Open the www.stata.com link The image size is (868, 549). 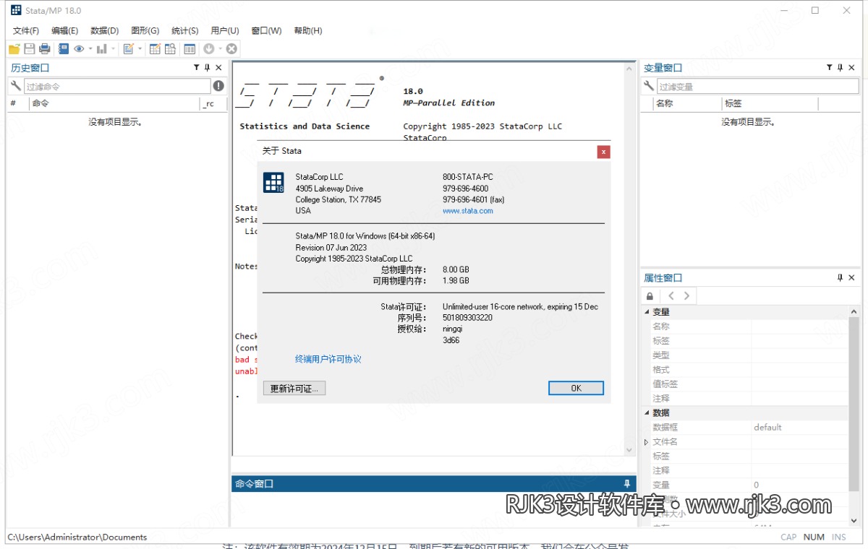tap(468, 211)
